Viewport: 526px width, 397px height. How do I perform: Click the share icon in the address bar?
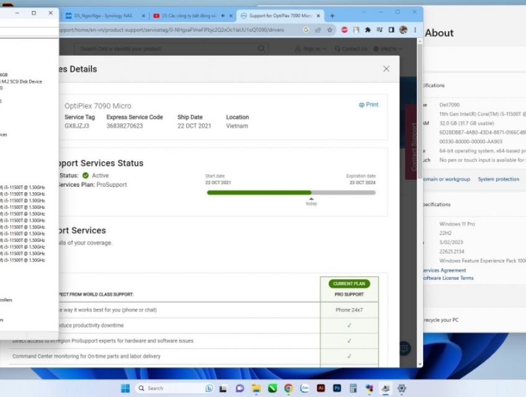[x=318, y=30]
